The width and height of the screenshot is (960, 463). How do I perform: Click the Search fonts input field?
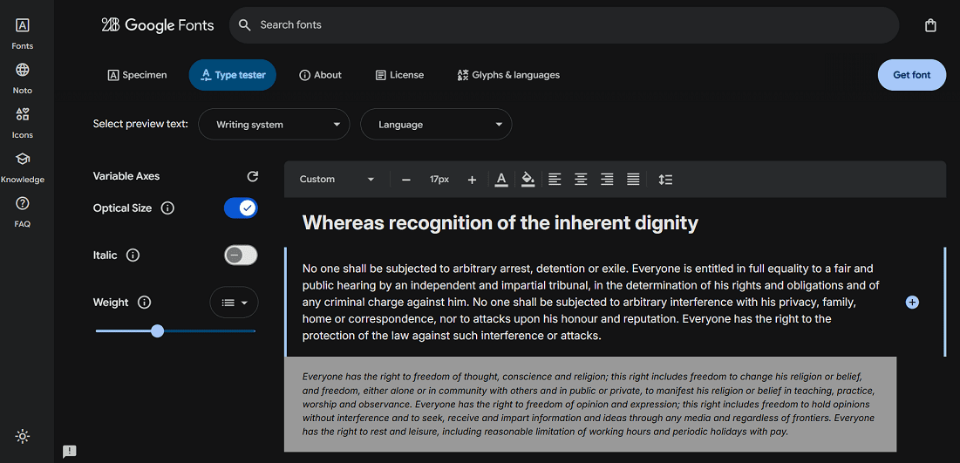(567, 25)
